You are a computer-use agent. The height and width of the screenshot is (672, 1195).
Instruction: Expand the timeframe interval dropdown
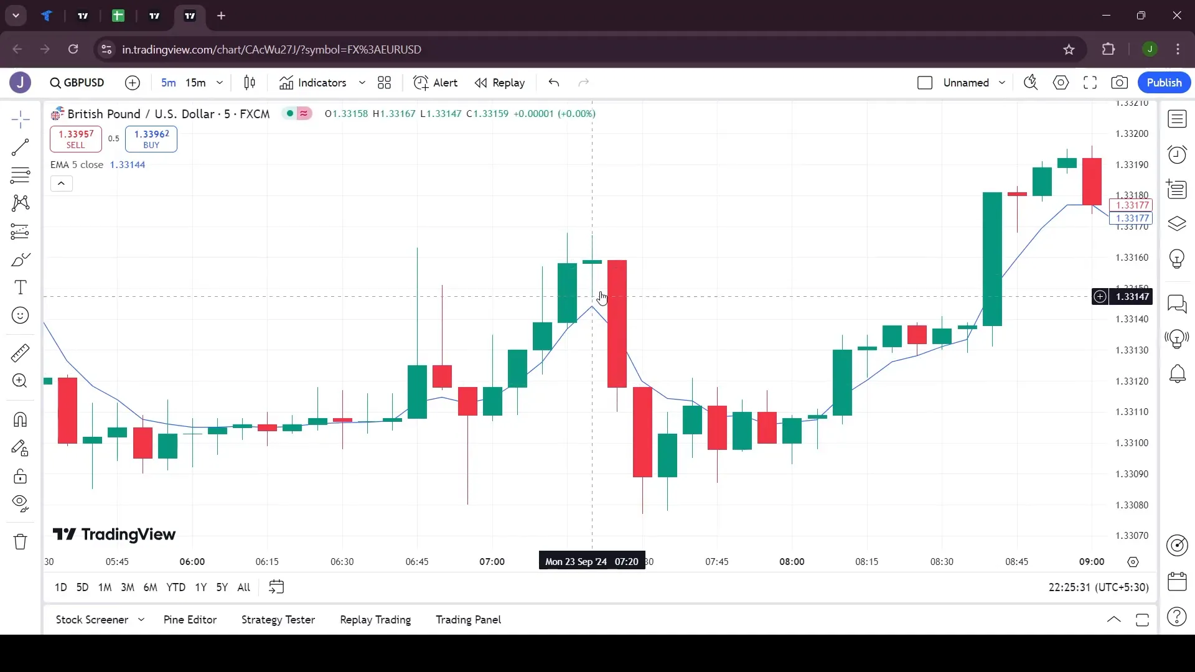click(x=219, y=83)
